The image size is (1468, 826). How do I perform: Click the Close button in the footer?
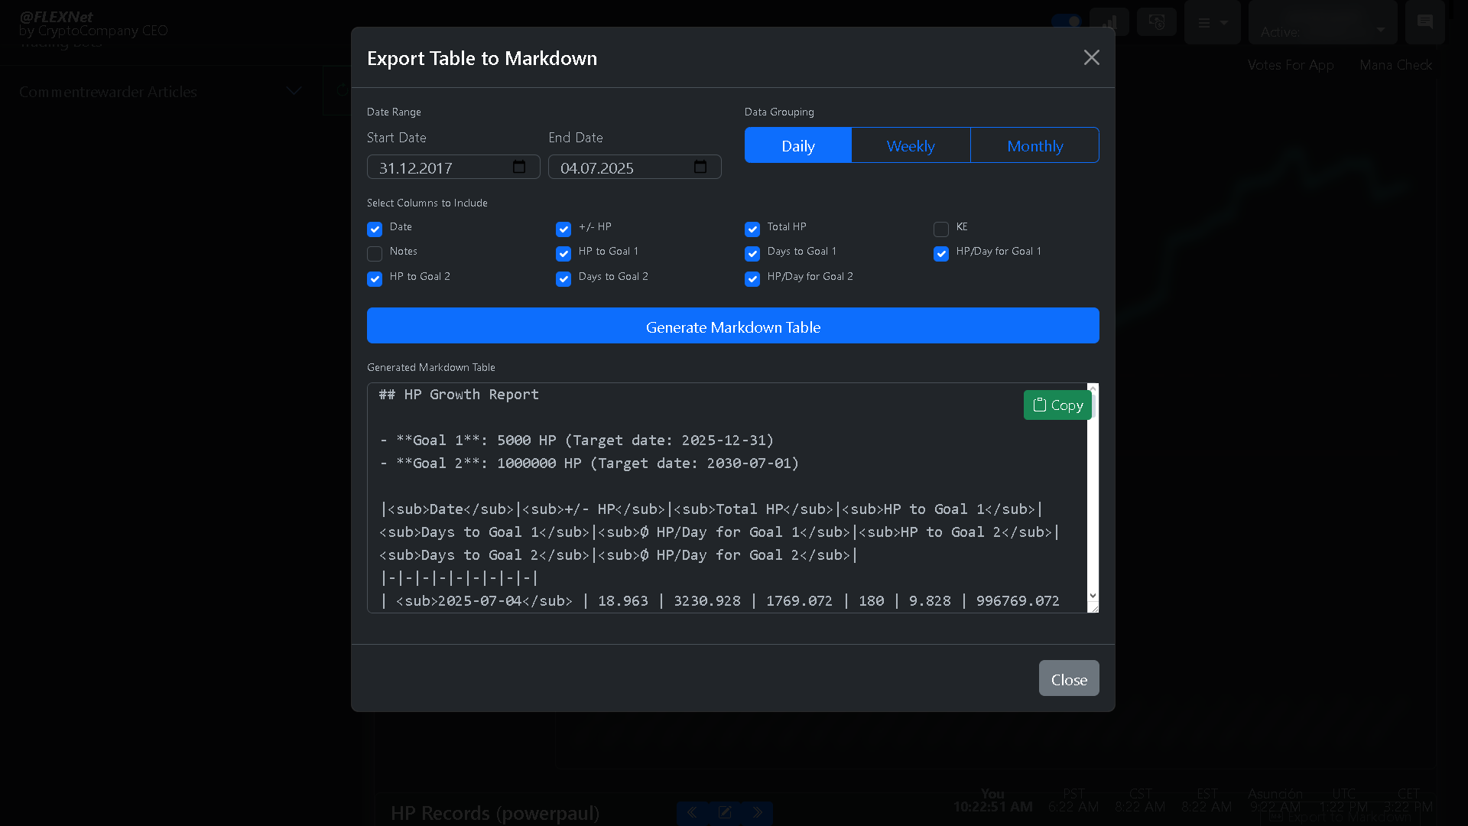tap(1069, 678)
